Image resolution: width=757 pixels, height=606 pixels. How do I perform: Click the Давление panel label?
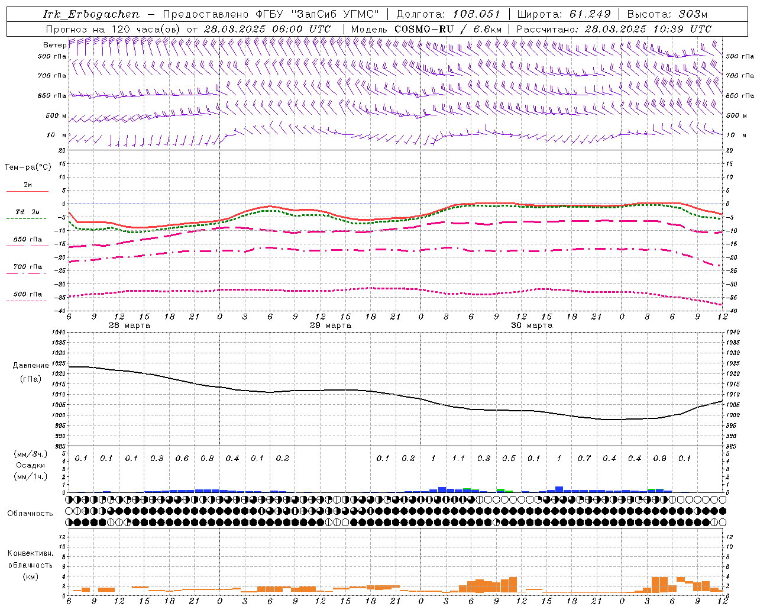30,366
